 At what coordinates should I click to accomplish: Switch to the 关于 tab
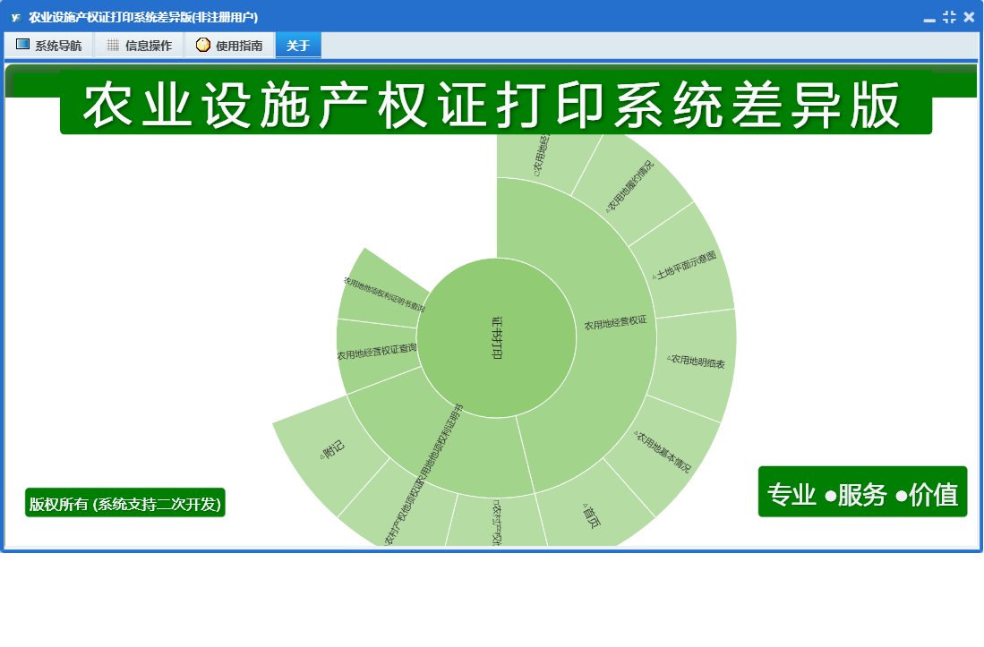pyautogui.click(x=298, y=46)
